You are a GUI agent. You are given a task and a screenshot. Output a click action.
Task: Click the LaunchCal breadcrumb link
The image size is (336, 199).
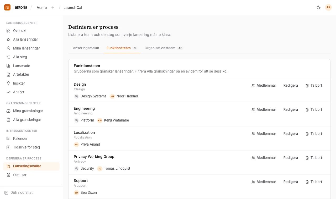pos(73,8)
